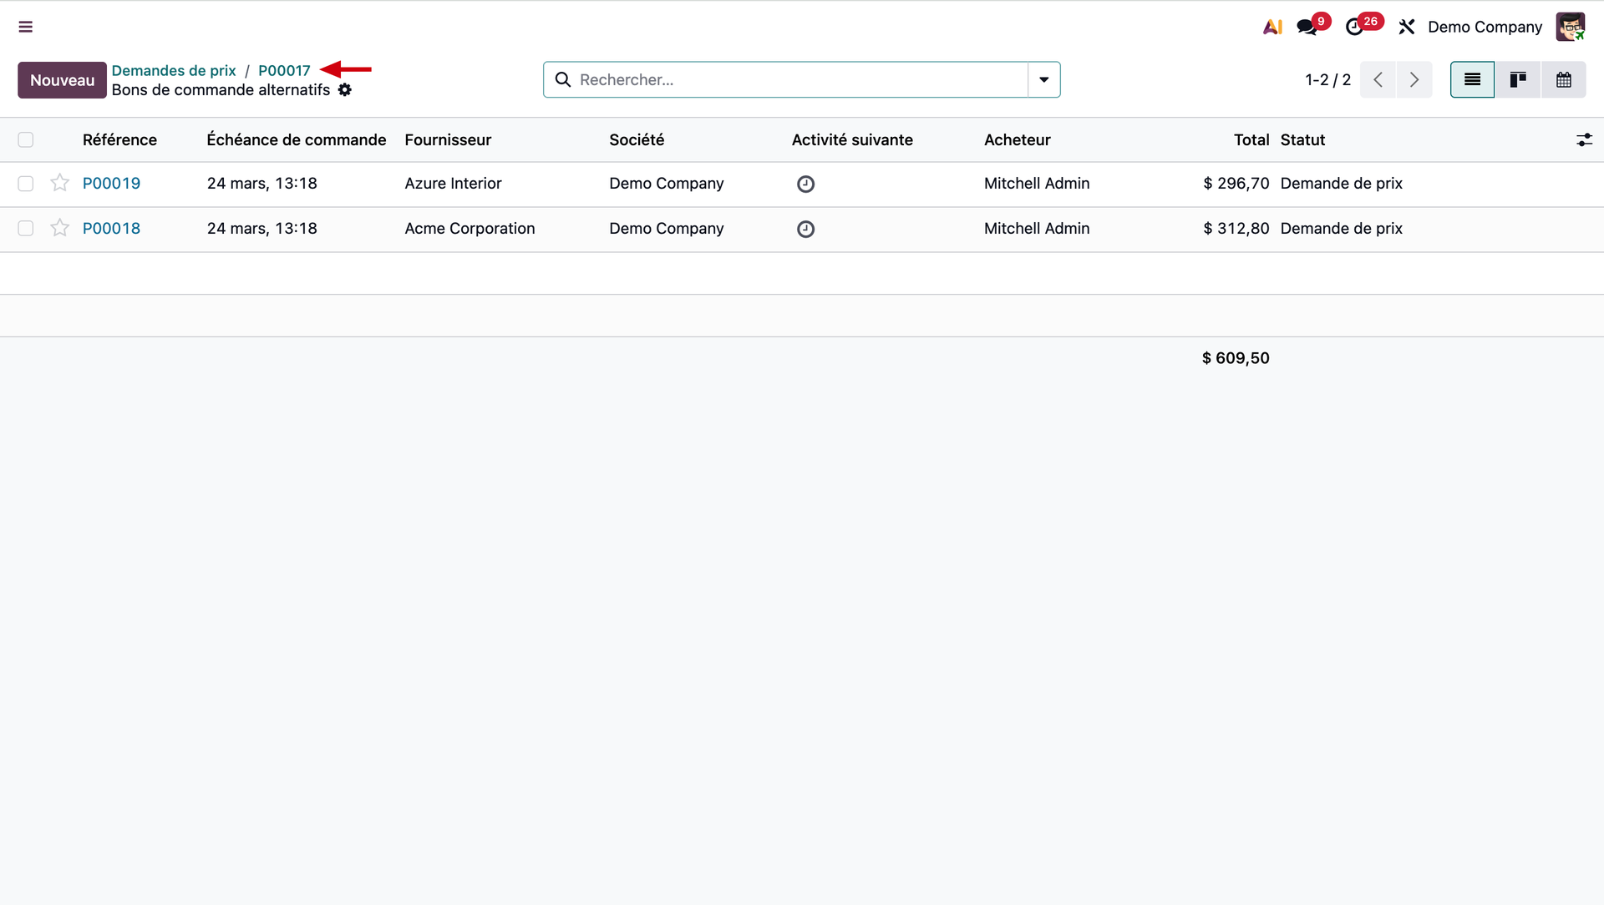Click the debug tools wrench icon

tap(1407, 27)
